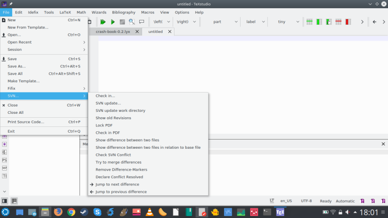
Task: Toggle LT language check indicator
Action: click(x=272, y=201)
